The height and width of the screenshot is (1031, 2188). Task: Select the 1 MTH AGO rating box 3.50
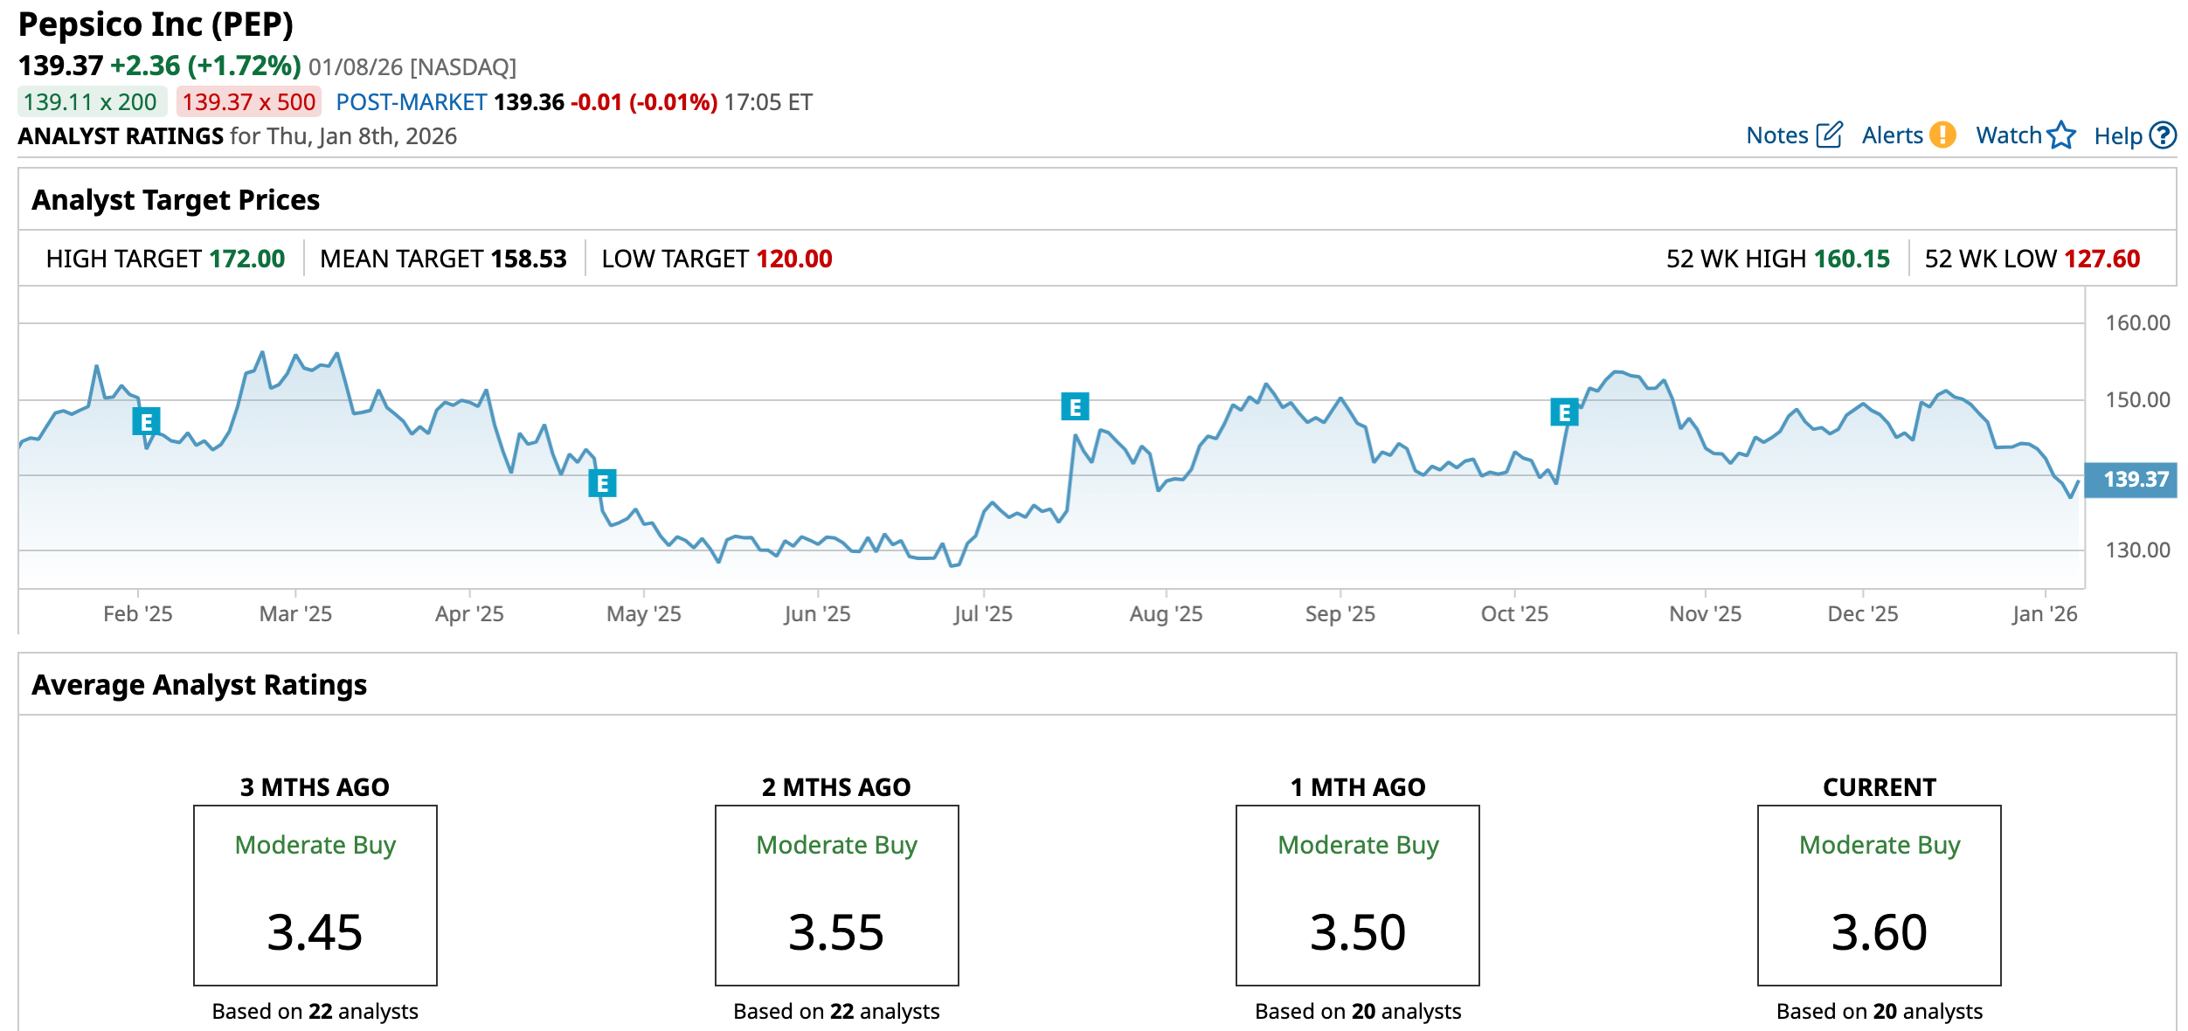[1357, 895]
